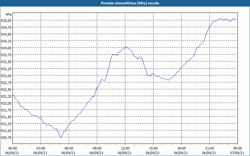Click the 'hPa' unit label on the axis
The height and width of the screenshot is (156, 250).
8,14
